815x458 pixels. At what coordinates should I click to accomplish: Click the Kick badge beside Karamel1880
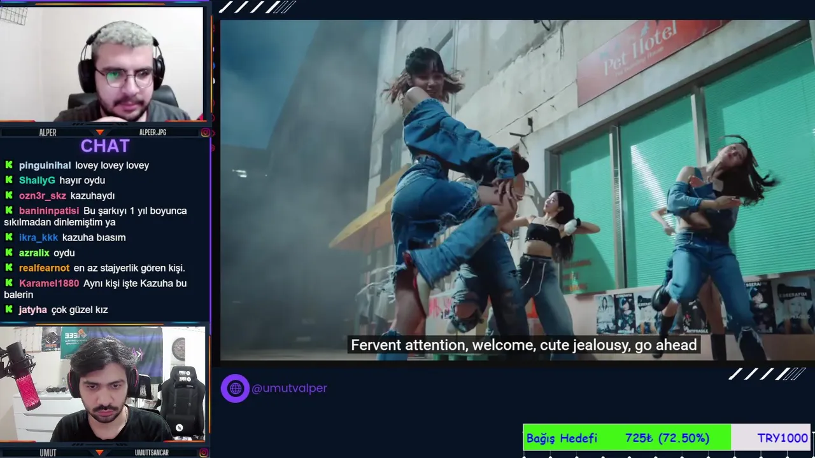point(9,283)
